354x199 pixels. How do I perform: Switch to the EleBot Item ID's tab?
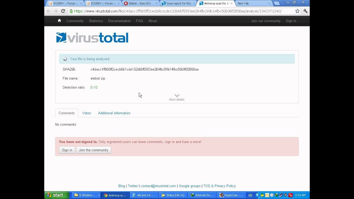tap(139, 4)
